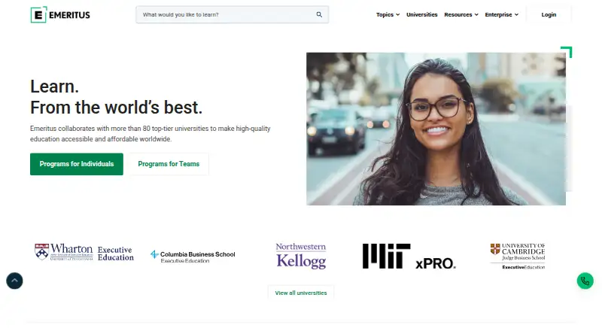This screenshot has height=331, width=602.
Task: Expand the Enterprise dropdown
Action: point(501,14)
